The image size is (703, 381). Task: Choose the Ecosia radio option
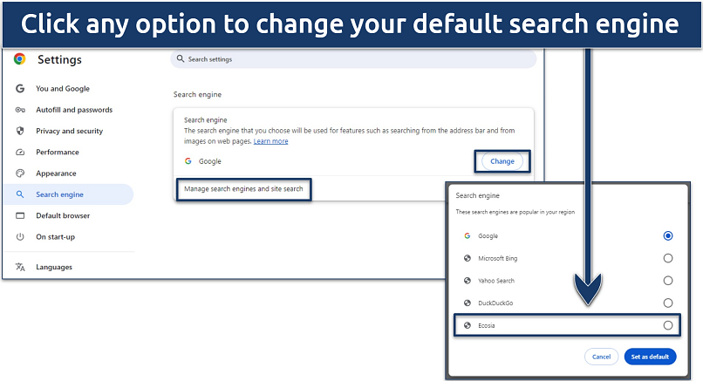point(668,325)
